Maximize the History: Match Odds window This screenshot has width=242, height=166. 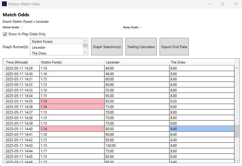coord(222,4)
